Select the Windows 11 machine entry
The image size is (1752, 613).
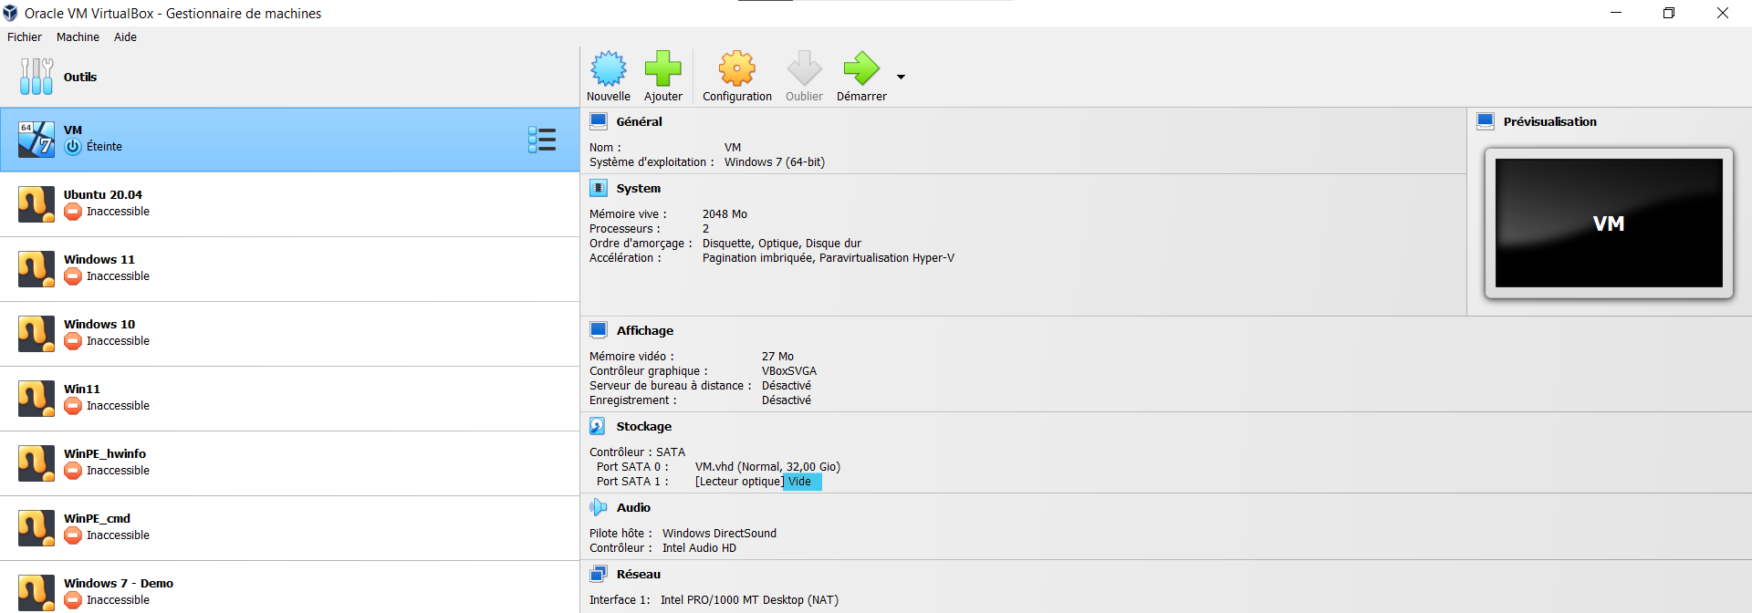pos(99,268)
